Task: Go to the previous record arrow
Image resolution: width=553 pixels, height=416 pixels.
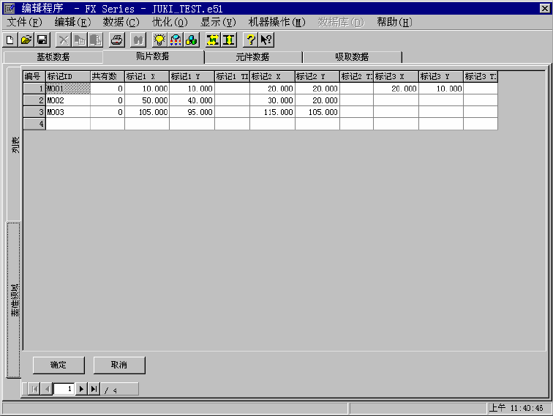Action: coord(47,389)
